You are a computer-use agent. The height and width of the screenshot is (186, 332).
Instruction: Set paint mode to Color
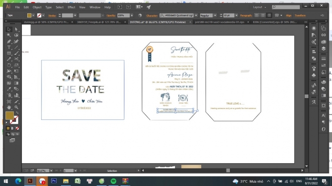[8, 128]
